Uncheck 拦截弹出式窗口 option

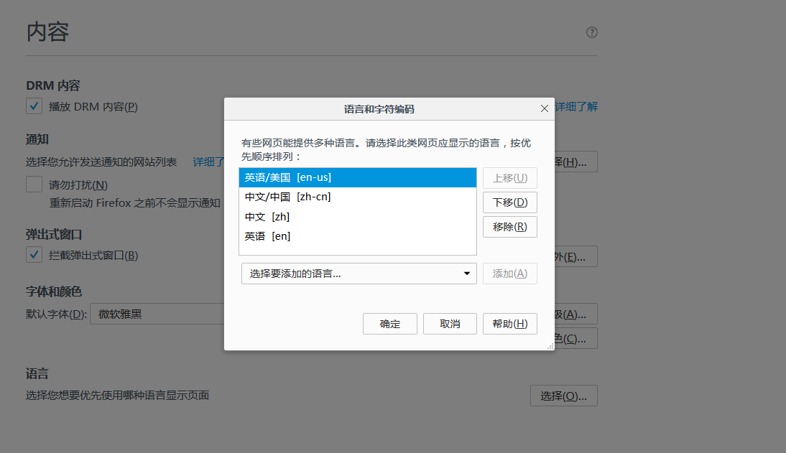click(x=33, y=254)
